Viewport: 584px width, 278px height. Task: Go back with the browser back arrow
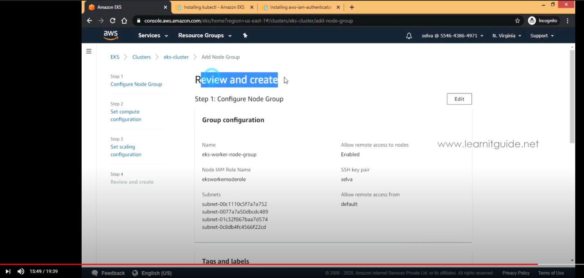click(x=90, y=21)
